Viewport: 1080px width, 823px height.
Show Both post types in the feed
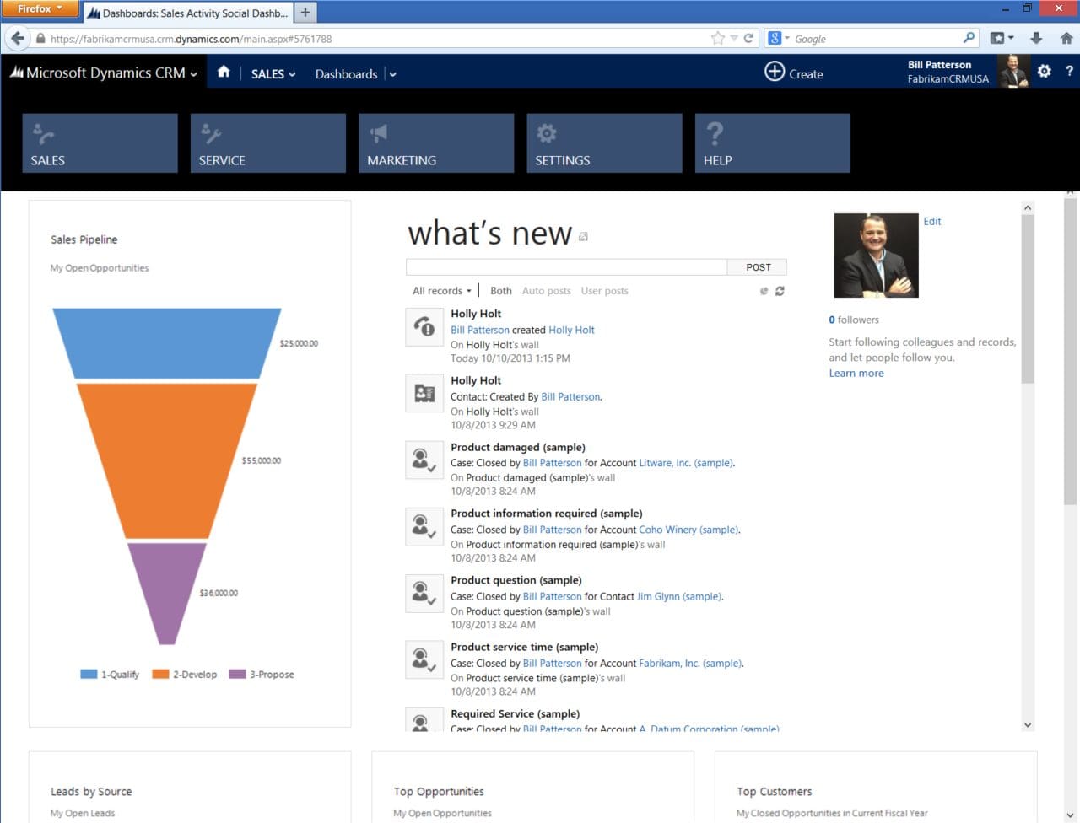pyautogui.click(x=500, y=290)
